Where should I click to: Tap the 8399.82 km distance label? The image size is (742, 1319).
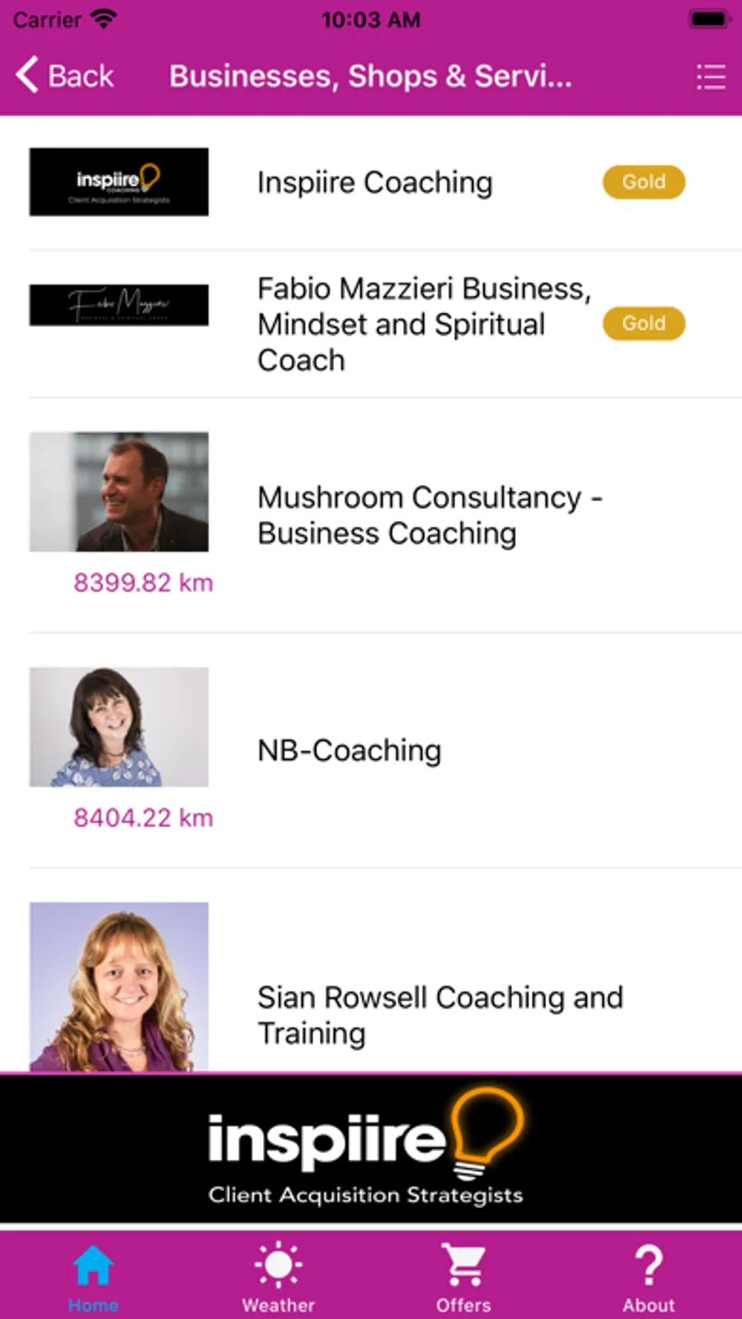point(143,583)
